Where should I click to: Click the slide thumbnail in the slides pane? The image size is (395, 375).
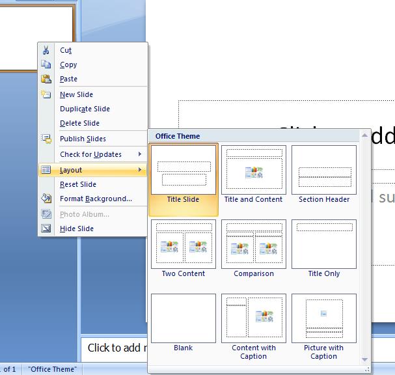point(37,38)
